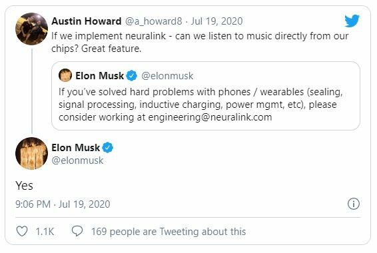
Task: Click the 1.1K likes count
Action: [x=45, y=232]
